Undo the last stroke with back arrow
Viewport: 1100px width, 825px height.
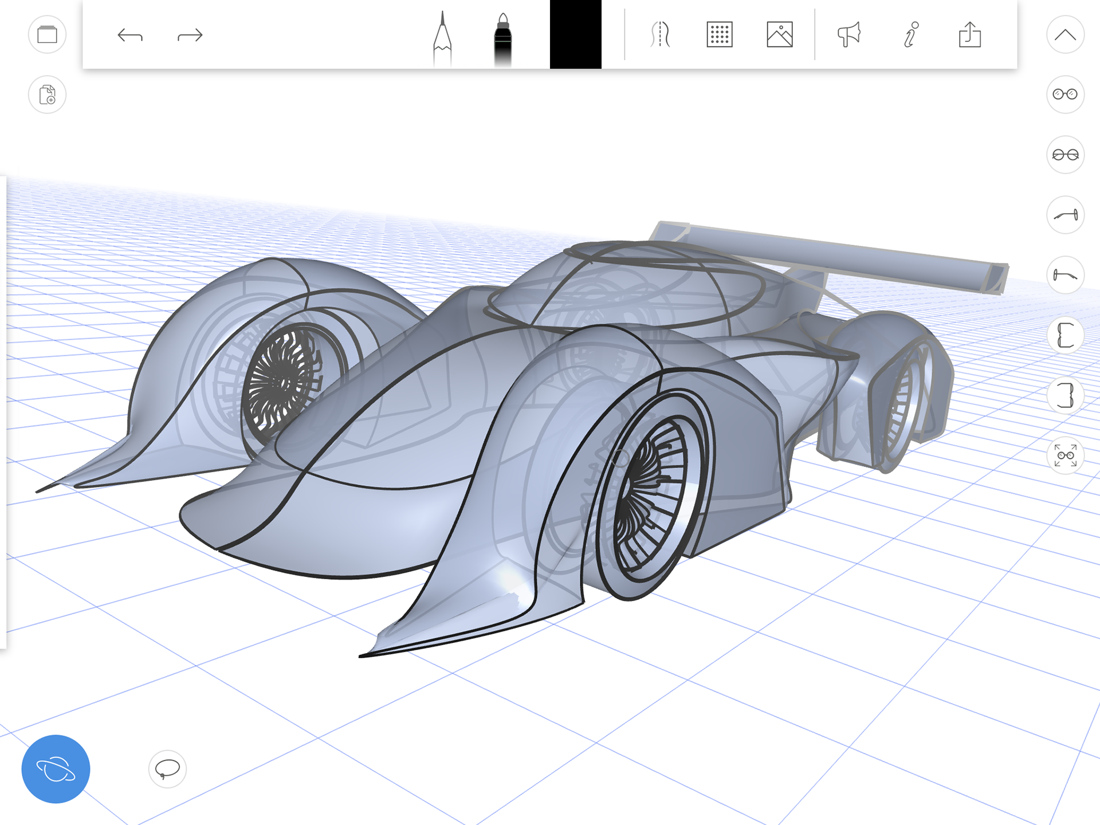130,35
